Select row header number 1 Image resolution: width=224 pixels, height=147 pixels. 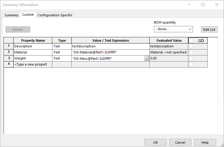[9, 46]
